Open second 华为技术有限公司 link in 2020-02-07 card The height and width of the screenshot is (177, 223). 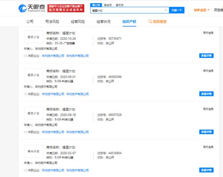[x=77, y=170]
